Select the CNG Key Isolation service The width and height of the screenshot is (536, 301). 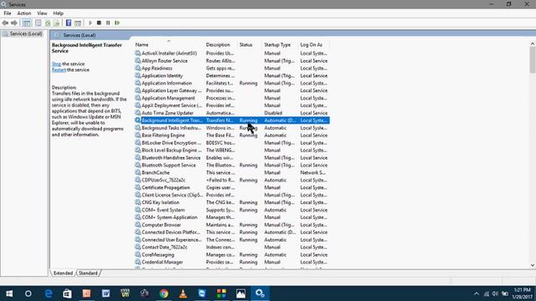click(x=232, y=202)
